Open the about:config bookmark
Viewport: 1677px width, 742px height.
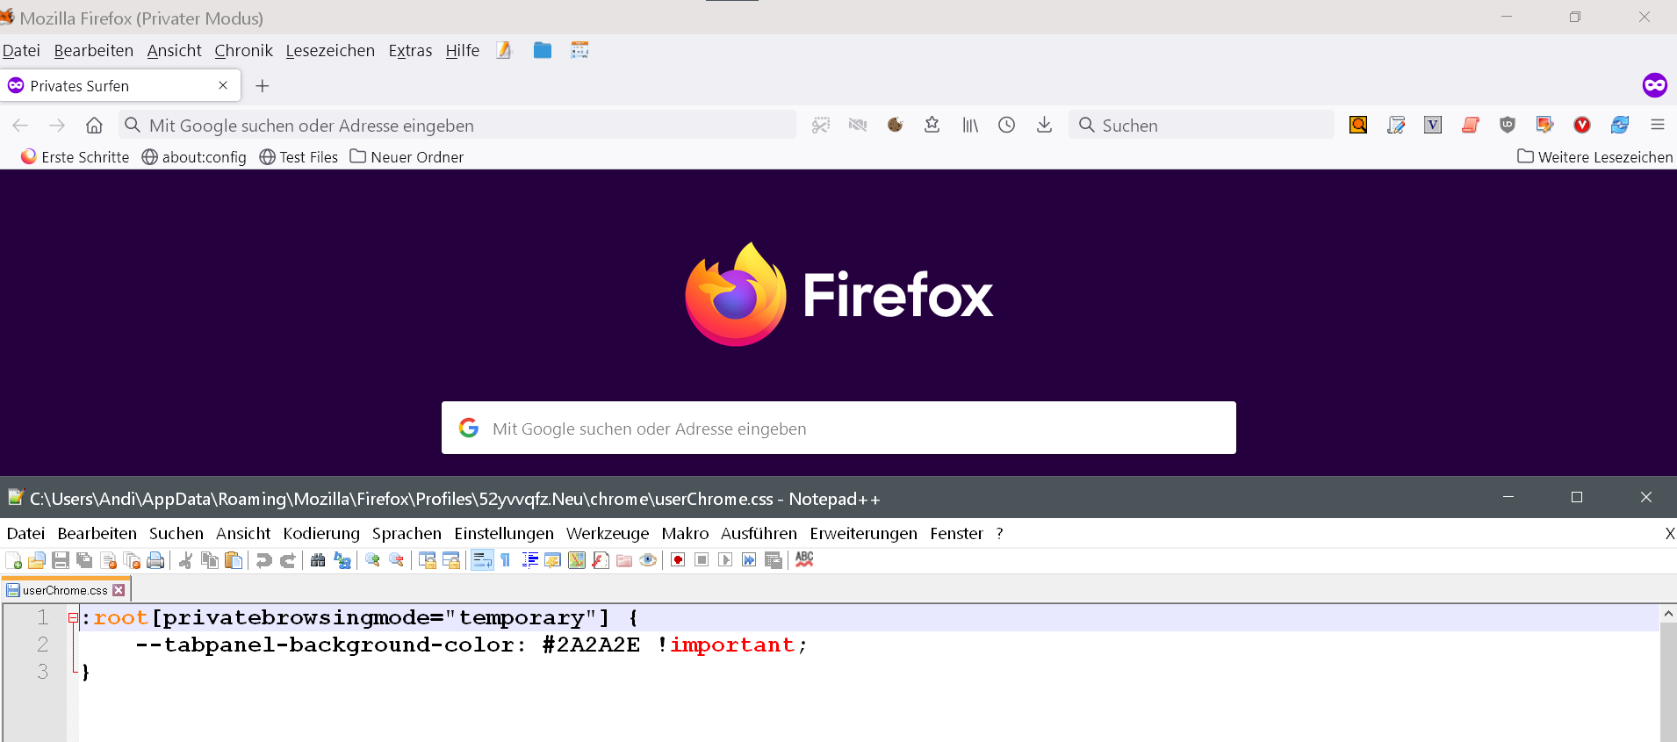(194, 157)
